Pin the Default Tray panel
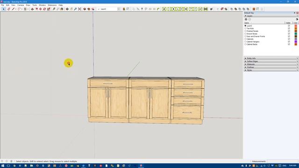This screenshot has width=299, height=168. 294,13
